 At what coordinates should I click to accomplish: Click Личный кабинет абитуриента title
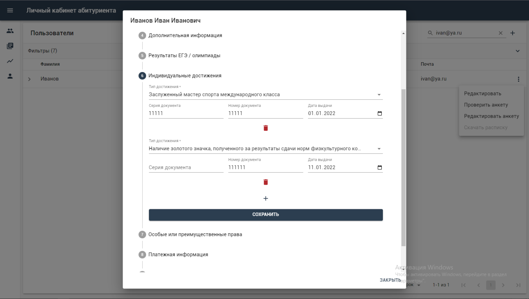coord(71,10)
